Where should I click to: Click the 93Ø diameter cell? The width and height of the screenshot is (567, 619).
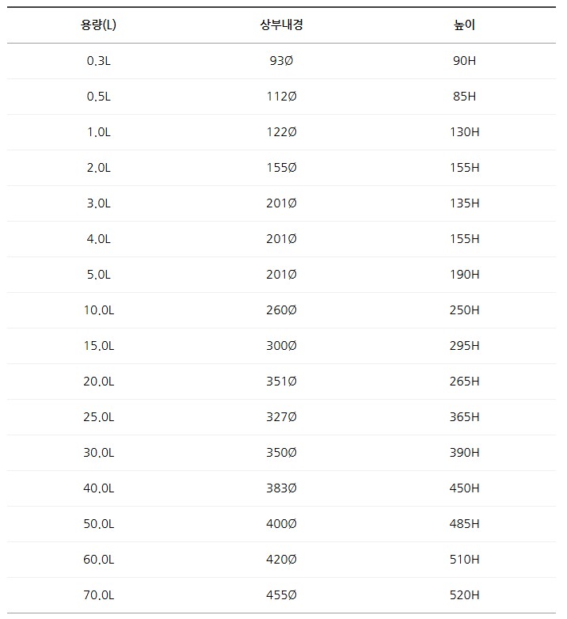click(x=281, y=61)
